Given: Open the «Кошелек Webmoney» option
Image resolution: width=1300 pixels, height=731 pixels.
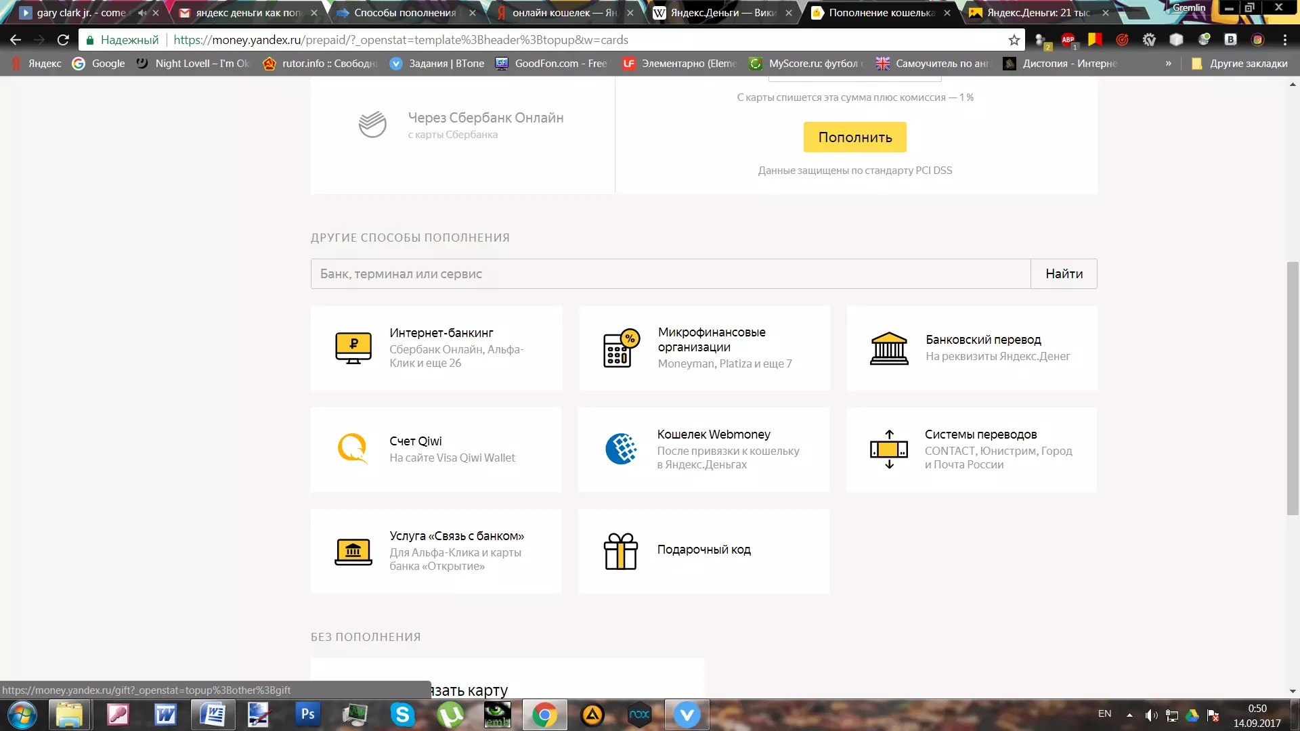Looking at the screenshot, I should 703,449.
